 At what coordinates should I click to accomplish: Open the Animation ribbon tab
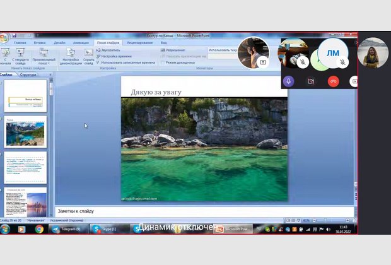pyautogui.click(x=81, y=43)
